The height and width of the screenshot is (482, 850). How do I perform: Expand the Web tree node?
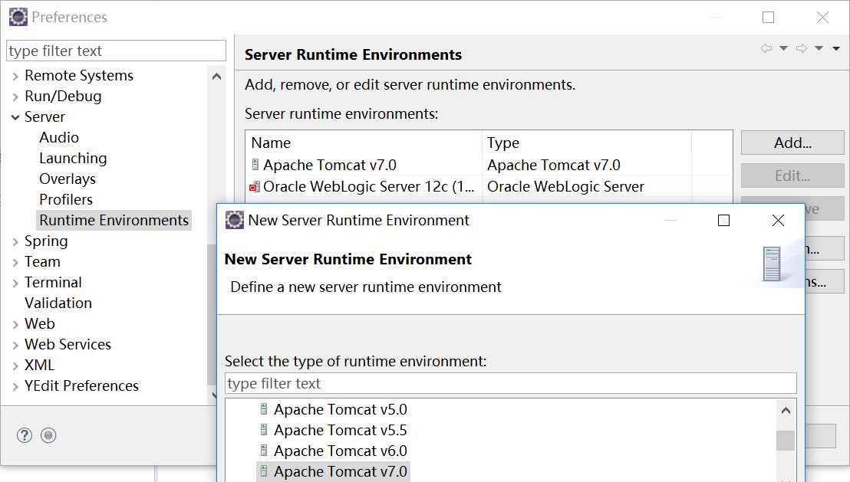coord(15,324)
